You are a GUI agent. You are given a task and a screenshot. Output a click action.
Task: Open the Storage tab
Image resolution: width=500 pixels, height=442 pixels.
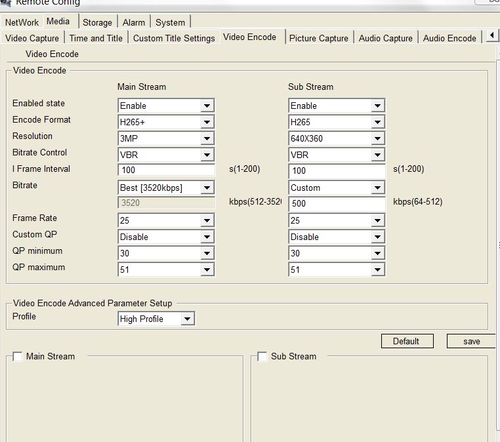click(x=97, y=22)
